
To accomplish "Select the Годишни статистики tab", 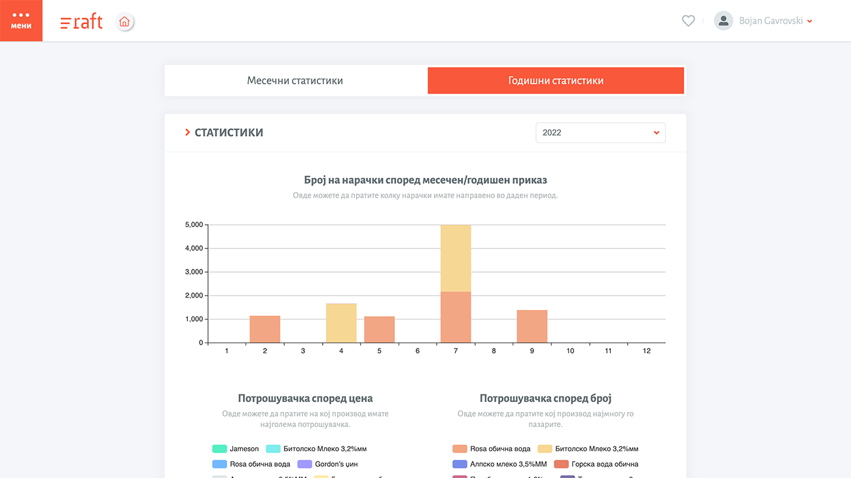I will pos(556,81).
